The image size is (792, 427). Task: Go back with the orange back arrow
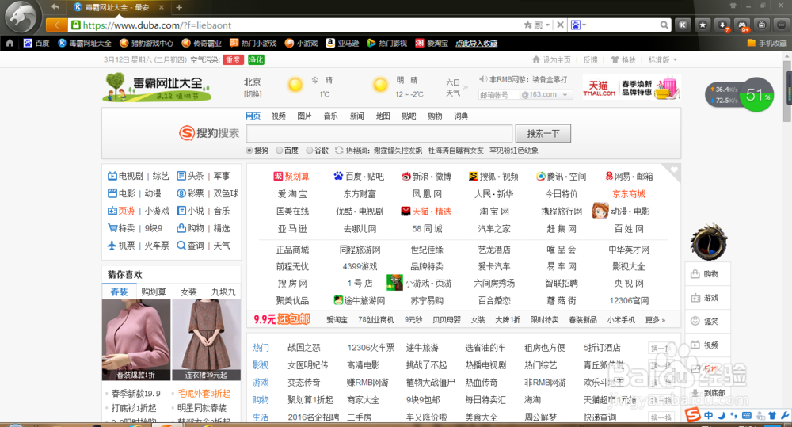(x=56, y=25)
